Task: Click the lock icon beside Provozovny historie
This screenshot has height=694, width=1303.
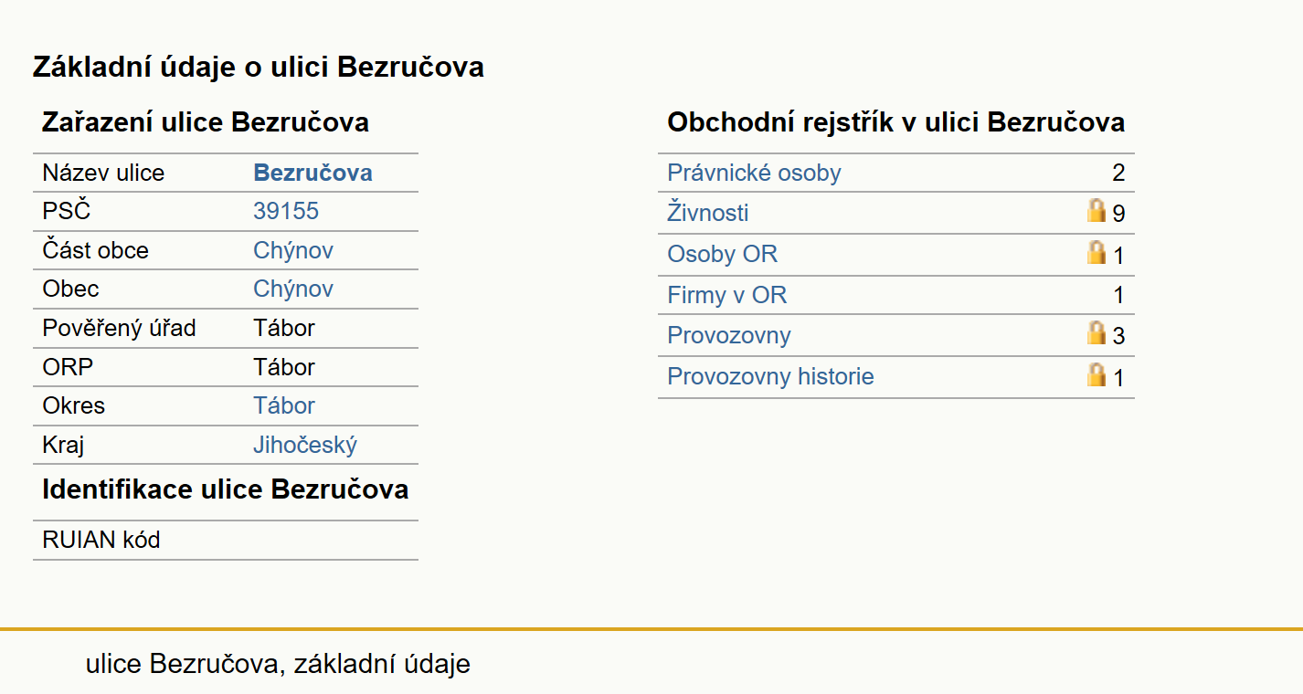Action: [x=1096, y=374]
